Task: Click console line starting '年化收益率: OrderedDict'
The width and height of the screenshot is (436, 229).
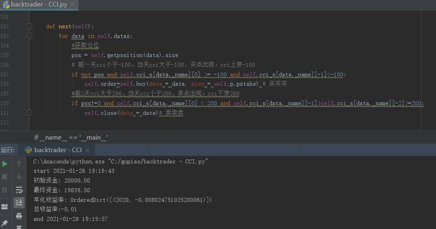Action: [123, 200]
